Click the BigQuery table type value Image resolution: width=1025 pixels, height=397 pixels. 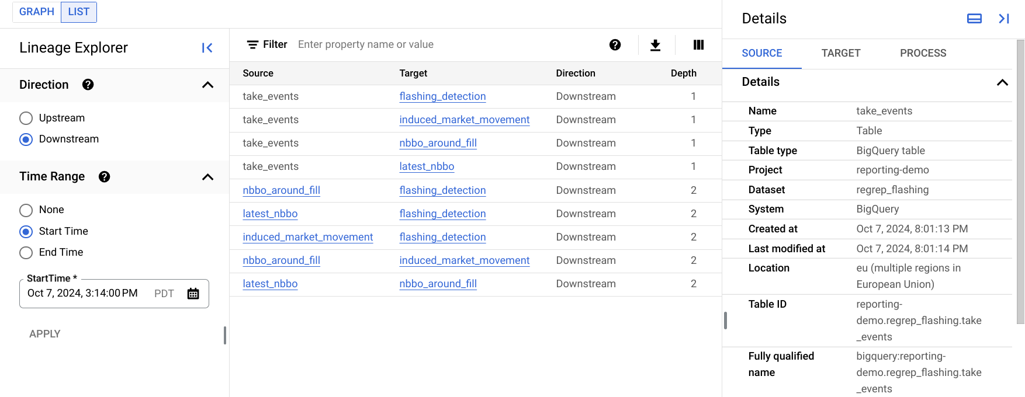pyautogui.click(x=890, y=151)
